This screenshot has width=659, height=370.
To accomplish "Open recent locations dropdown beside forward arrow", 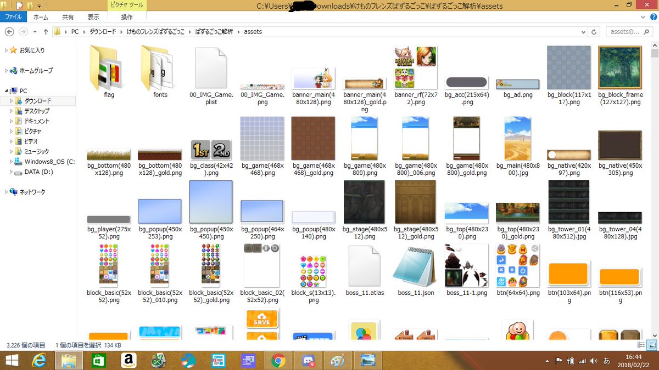I will (x=35, y=32).
